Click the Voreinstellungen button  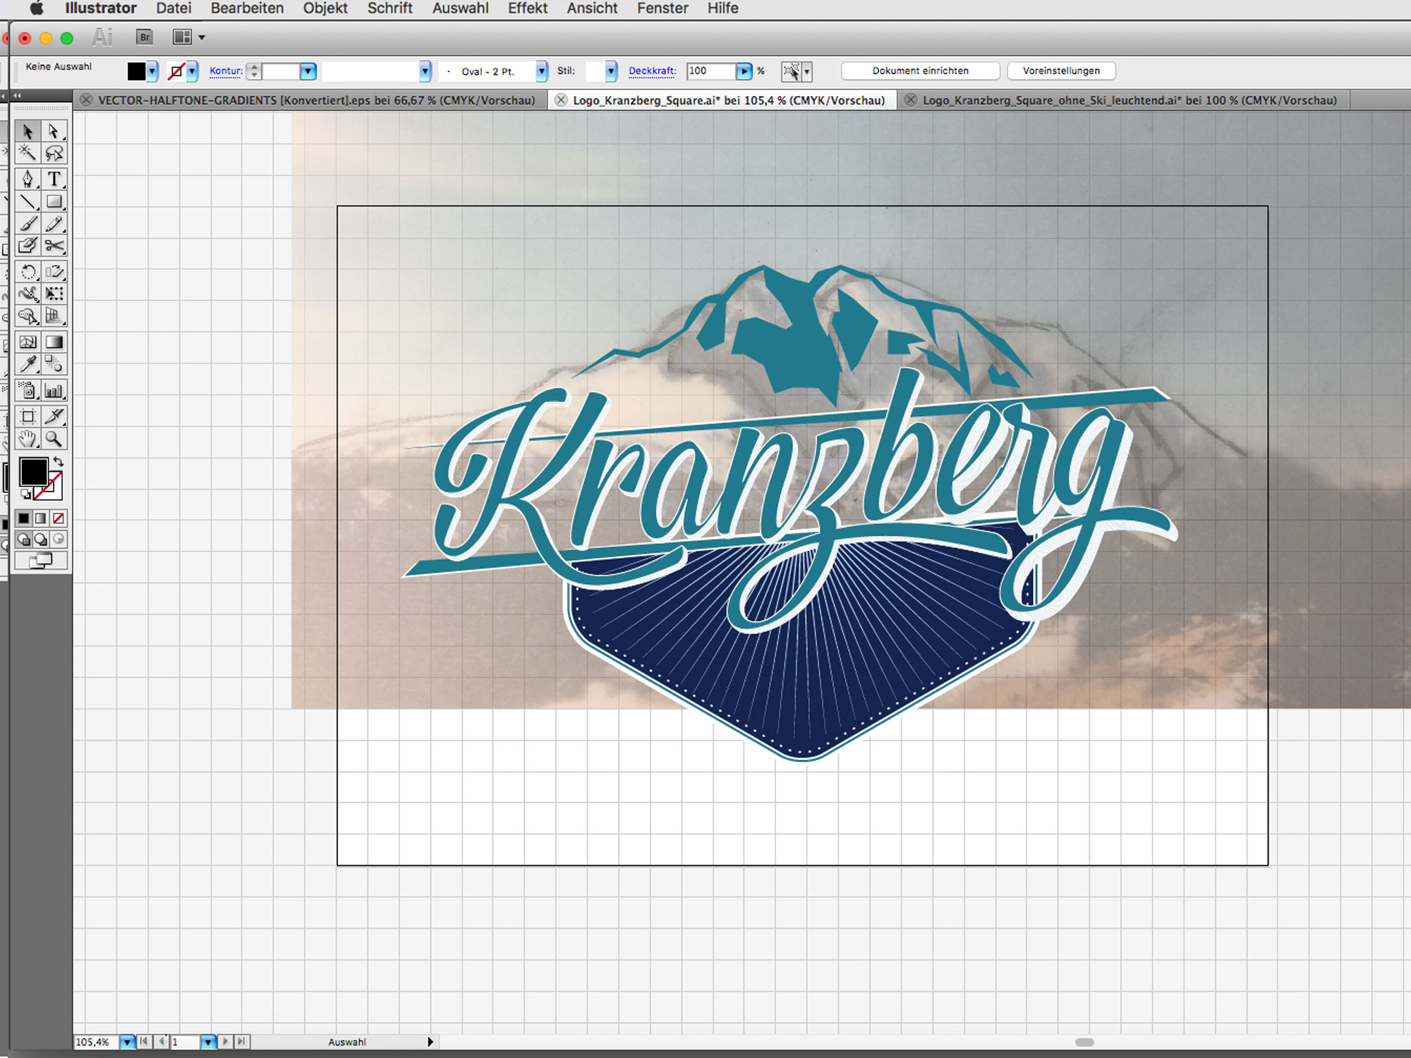(1062, 71)
